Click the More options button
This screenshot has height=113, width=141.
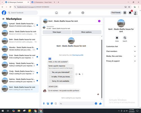86,32
